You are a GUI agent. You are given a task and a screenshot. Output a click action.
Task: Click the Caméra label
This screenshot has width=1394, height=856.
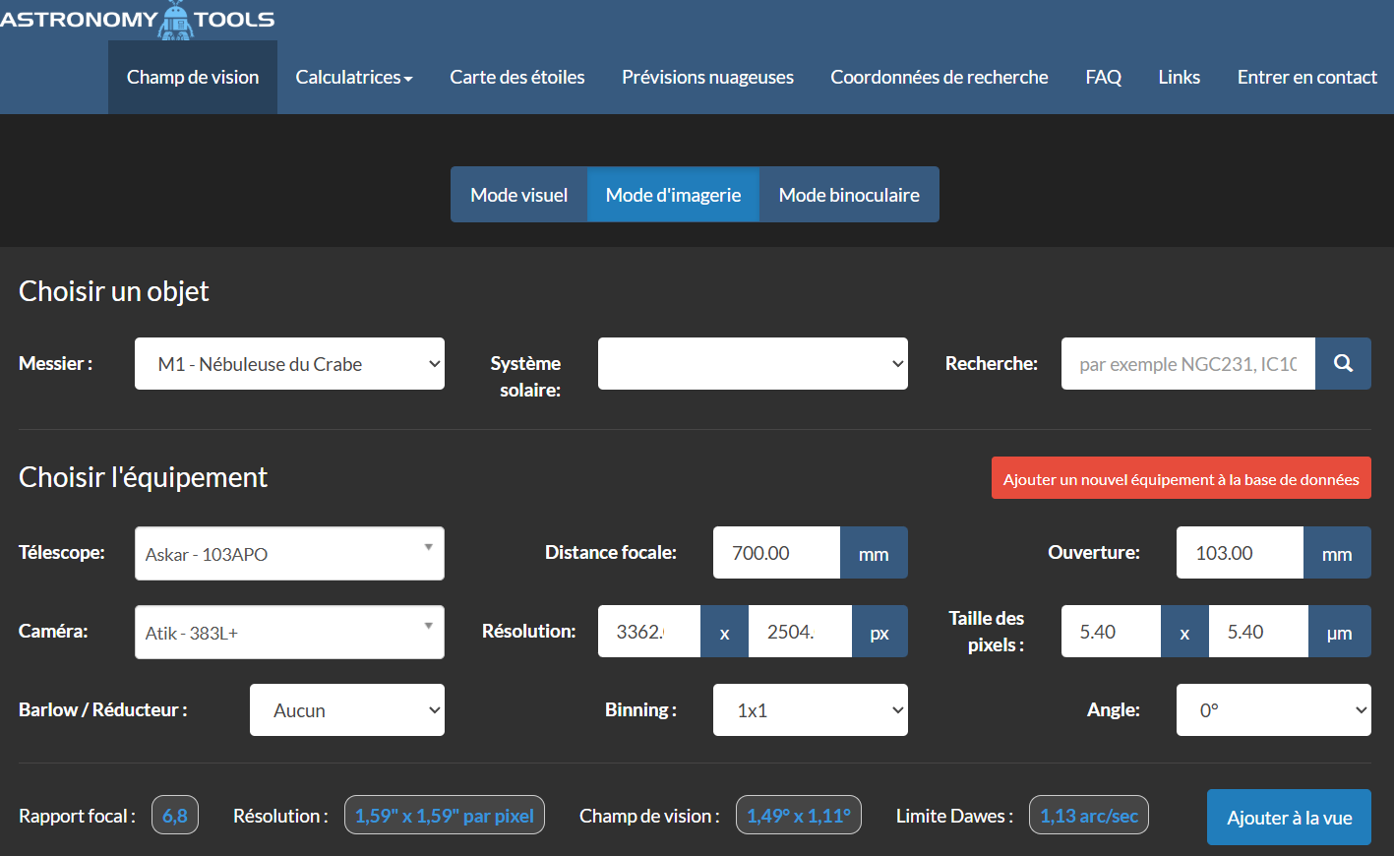pyautogui.click(x=53, y=631)
